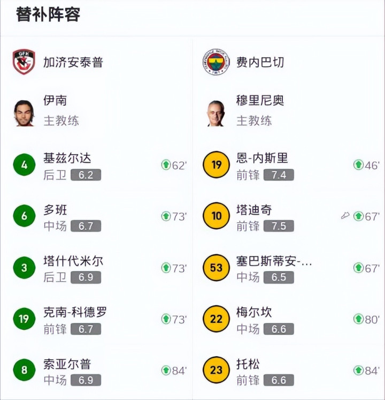Viewport: 385px width, 400px height.
Task: Click the substitution arrow icon at 62'
Action: tap(166, 165)
